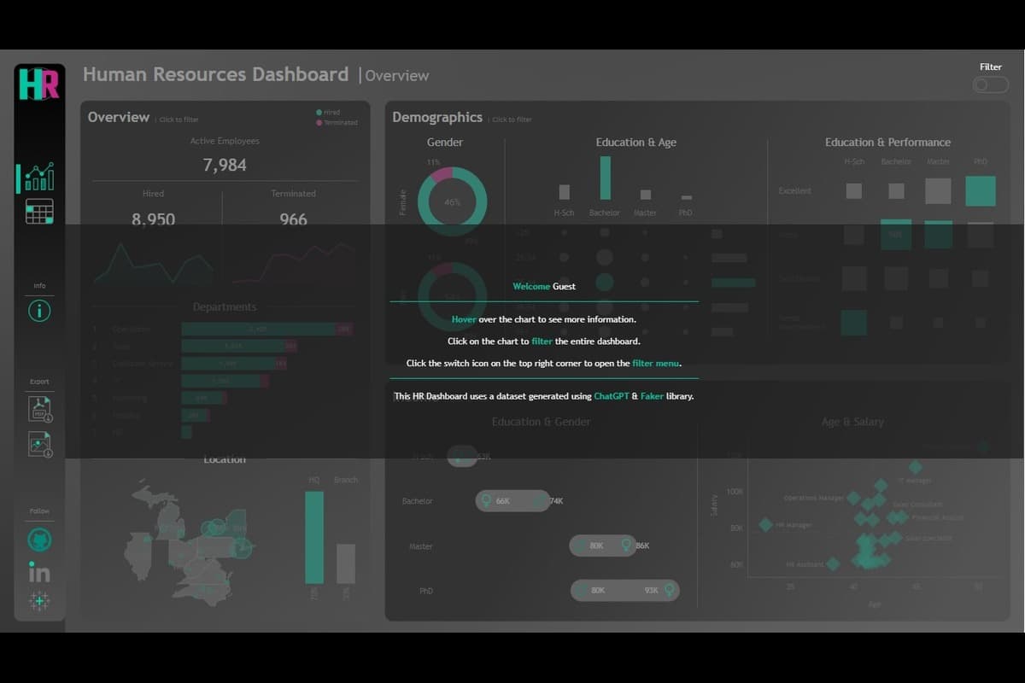The width and height of the screenshot is (1025, 683).
Task: Toggle the Terminated legend indicator
Action: 319,122
